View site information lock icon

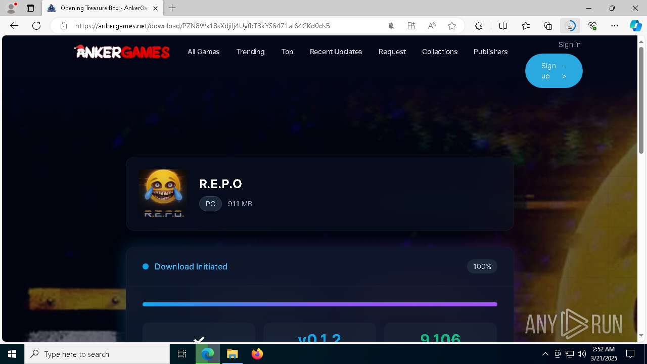click(64, 26)
